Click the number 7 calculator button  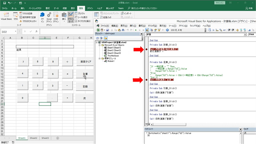click(x=23, y=62)
